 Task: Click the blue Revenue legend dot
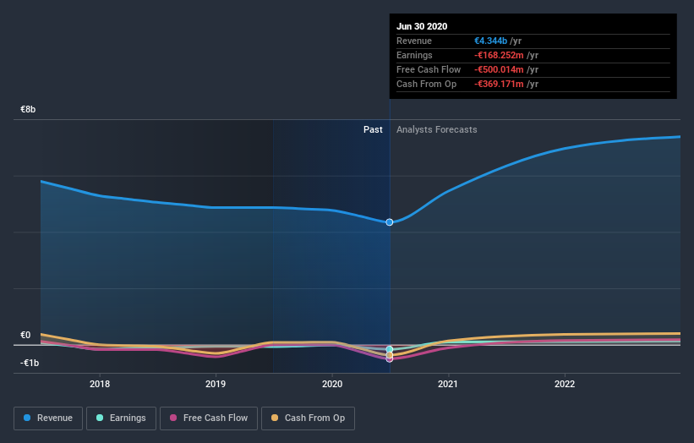[x=27, y=418]
